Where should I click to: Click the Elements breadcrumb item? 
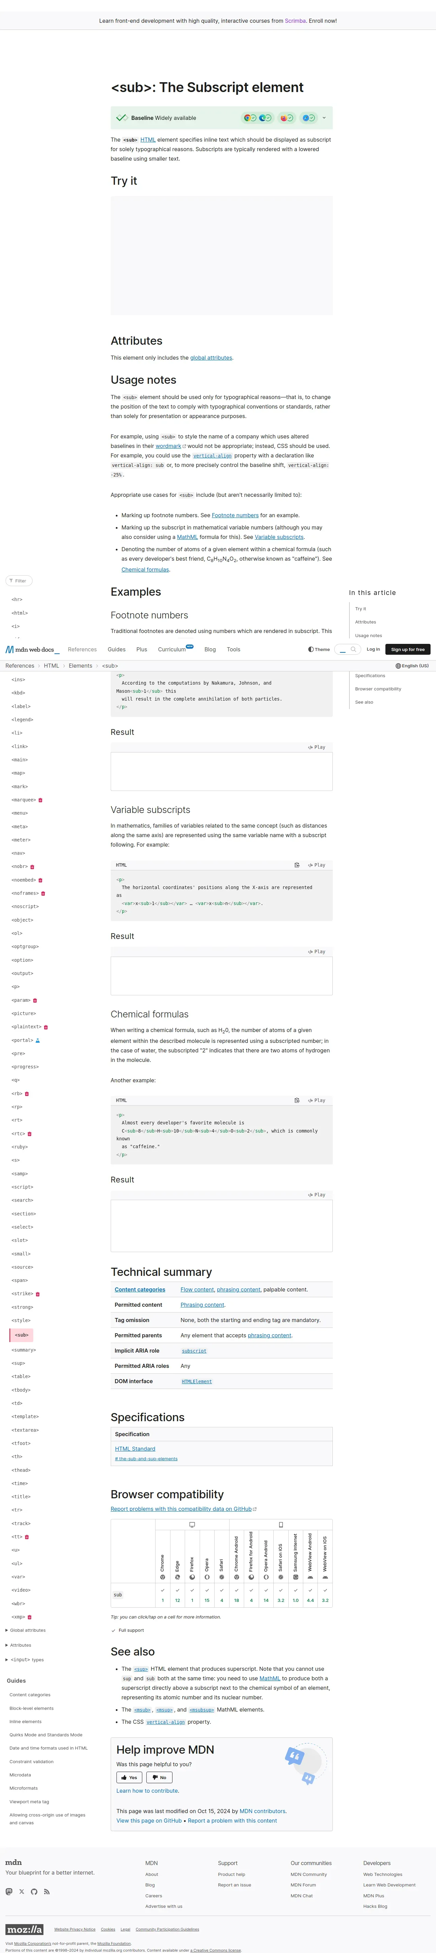click(80, 666)
